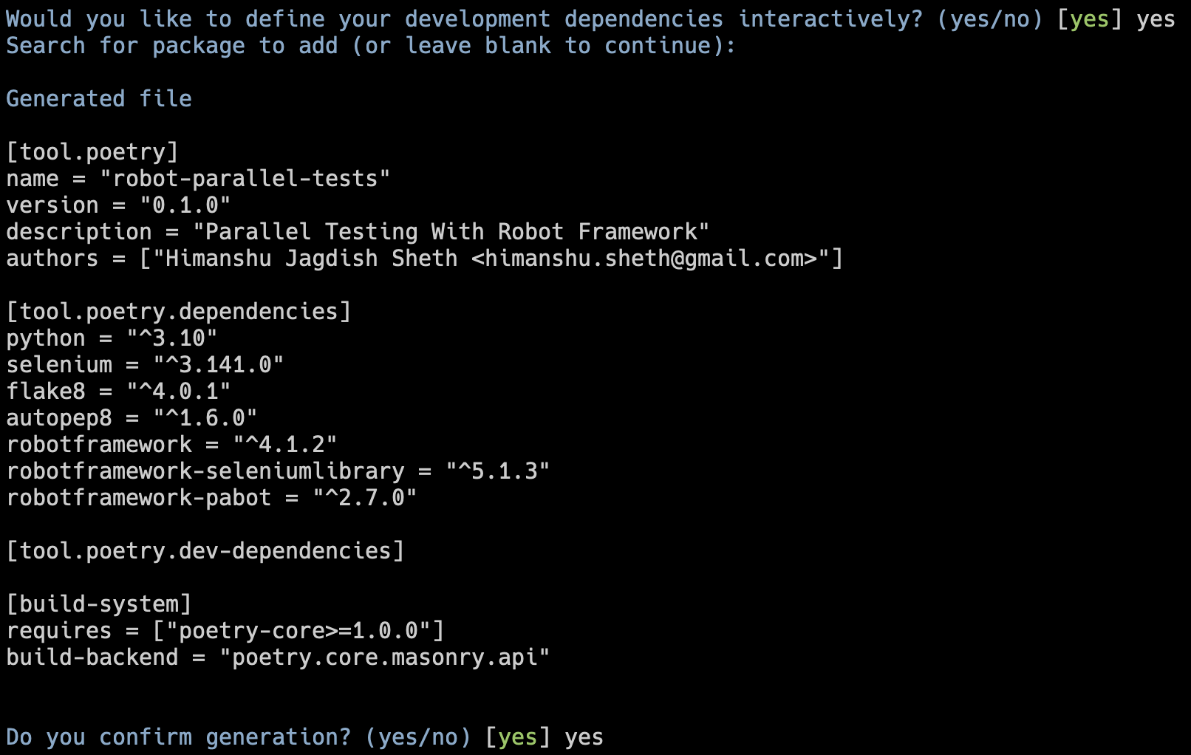
Task: Click the [tool.poetry.dependencies] header
Action: coord(179,312)
